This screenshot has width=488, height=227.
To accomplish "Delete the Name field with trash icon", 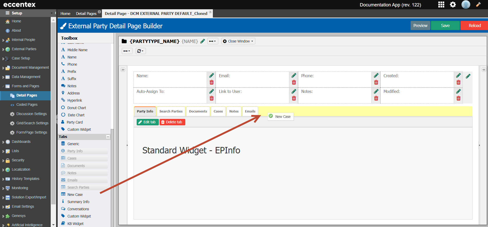I will pyautogui.click(x=212, y=82).
